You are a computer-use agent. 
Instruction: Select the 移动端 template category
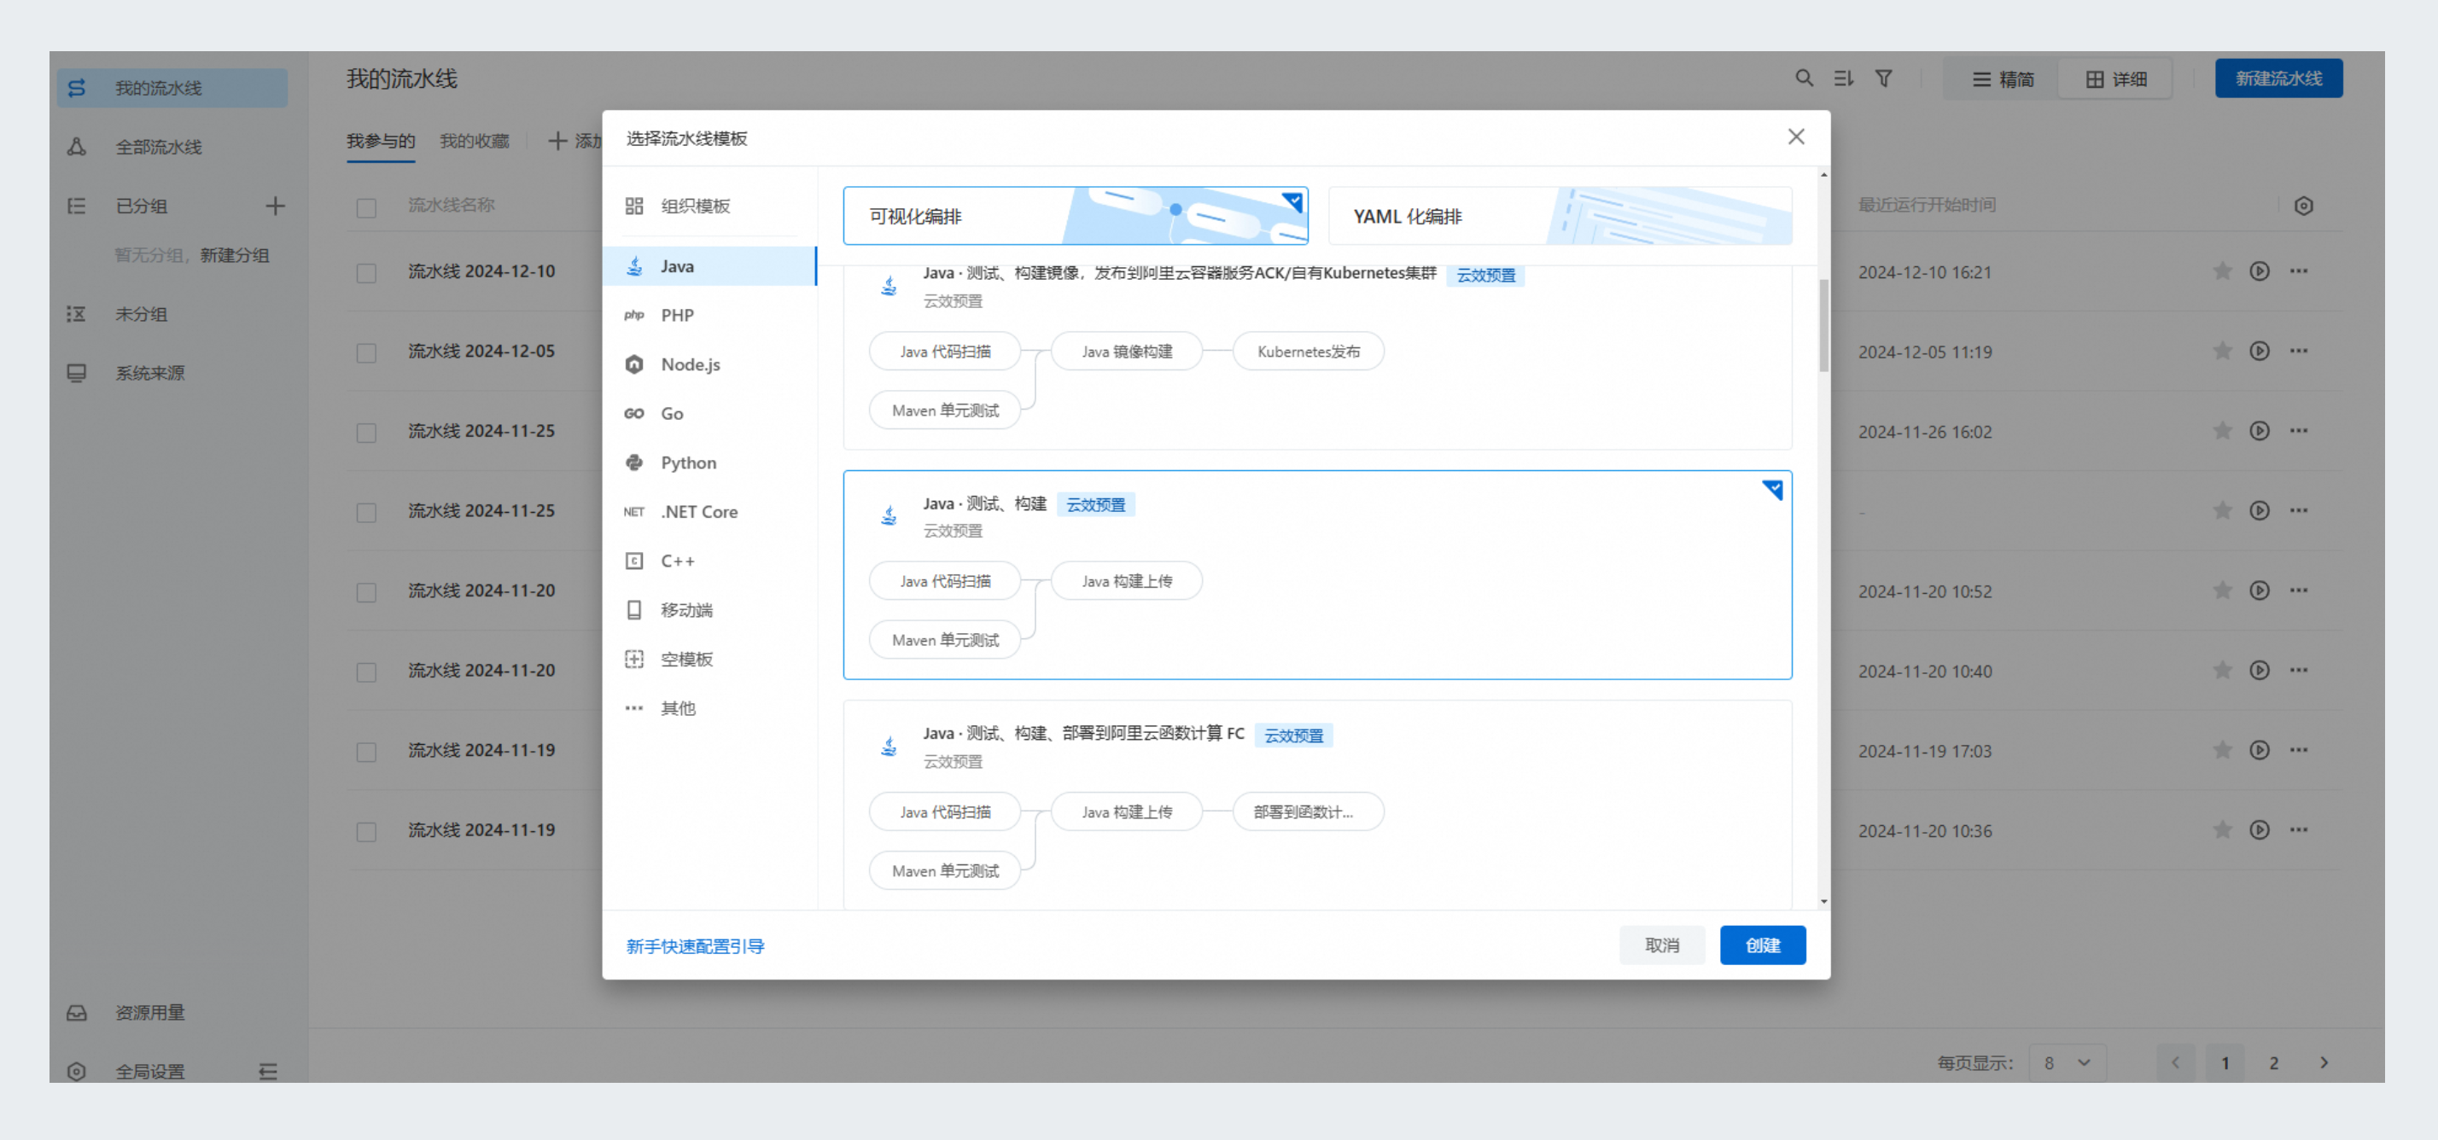(x=709, y=610)
